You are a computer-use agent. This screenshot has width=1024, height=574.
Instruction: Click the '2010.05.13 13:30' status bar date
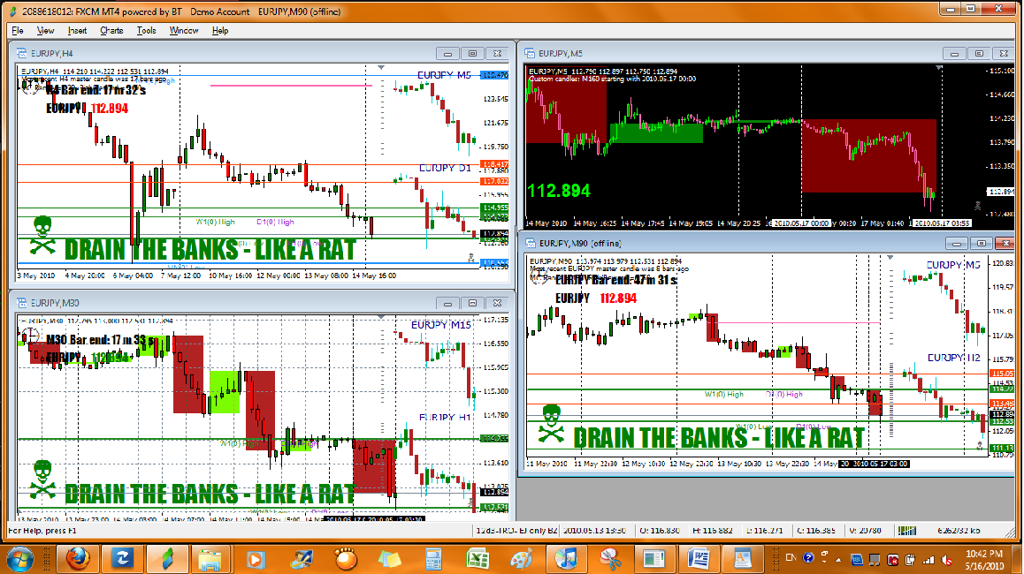point(595,531)
